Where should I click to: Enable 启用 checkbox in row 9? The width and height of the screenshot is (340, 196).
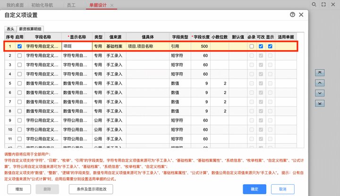pyautogui.click(x=19, y=120)
